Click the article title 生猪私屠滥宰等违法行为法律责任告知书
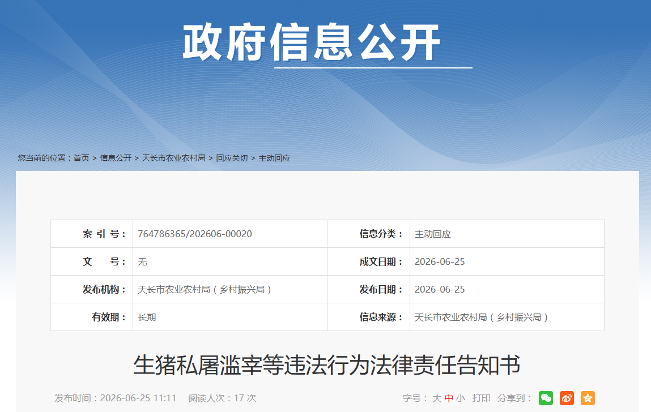This screenshot has height=412, width=651. (x=327, y=365)
